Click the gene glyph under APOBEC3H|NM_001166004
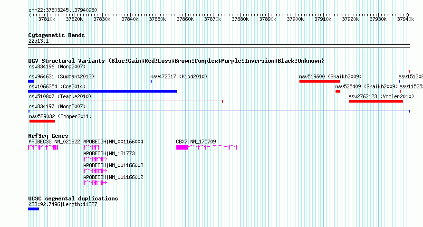The image size is (423, 227). pyautogui.click(x=93, y=147)
